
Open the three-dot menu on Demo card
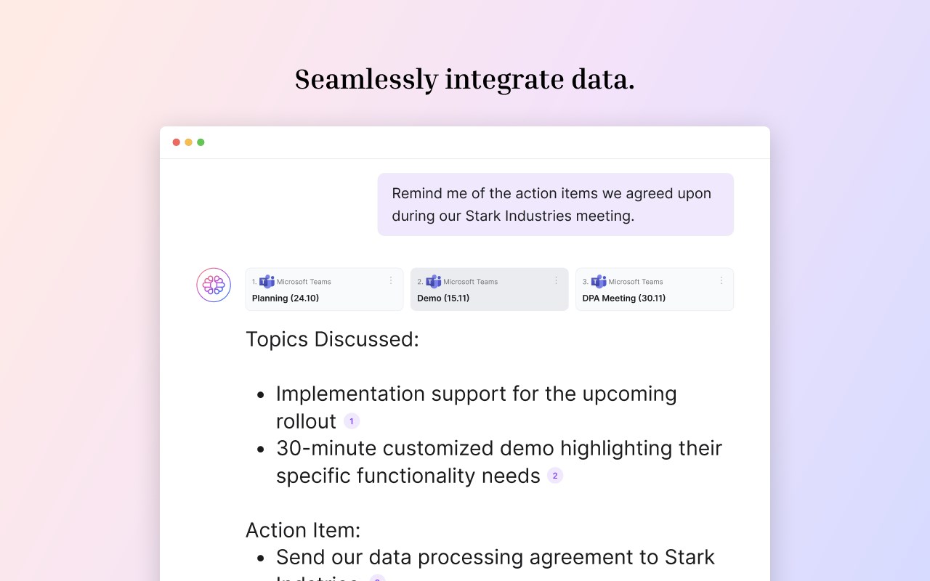coord(557,280)
